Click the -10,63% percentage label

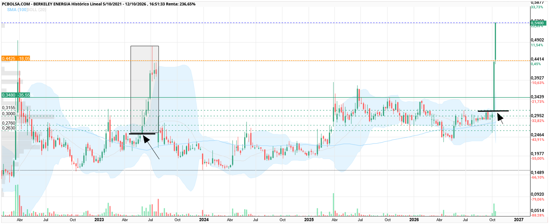click(x=538, y=83)
